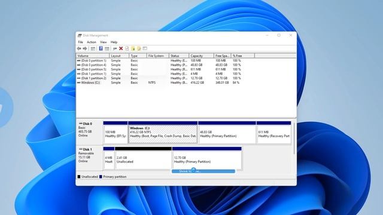Sort by the Status column header

click(x=179, y=56)
